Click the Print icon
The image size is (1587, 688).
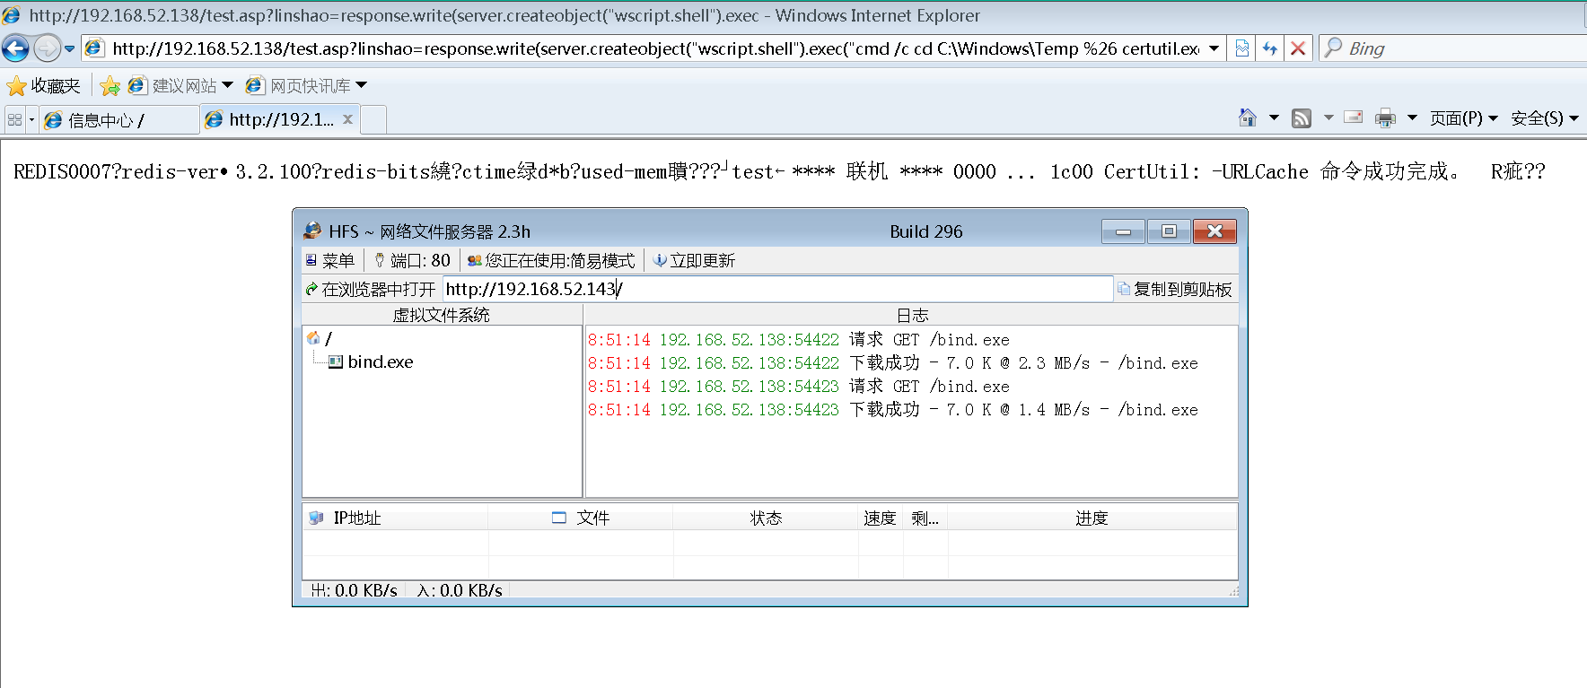click(x=1385, y=118)
